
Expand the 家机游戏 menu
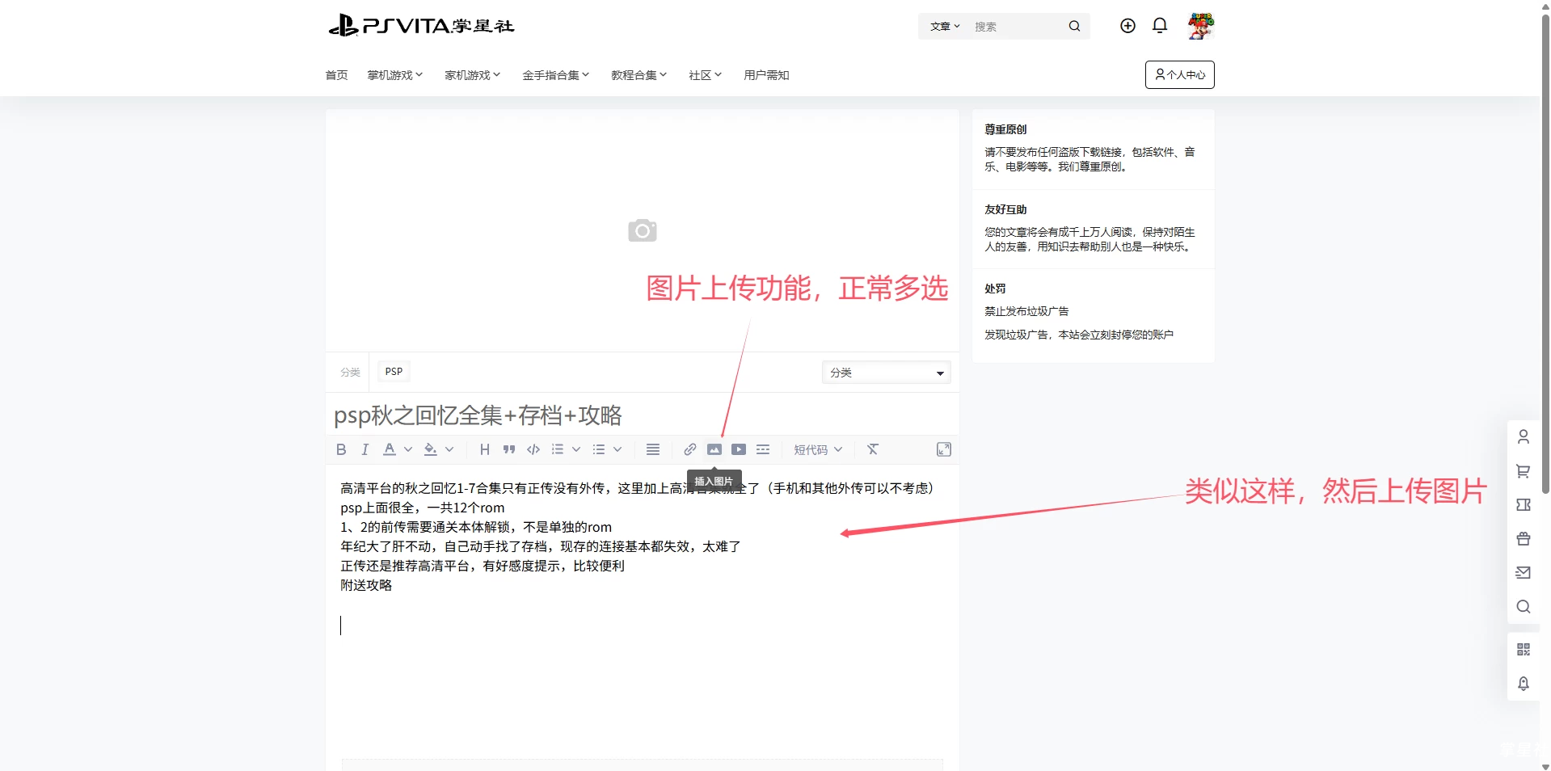[x=473, y=75]
